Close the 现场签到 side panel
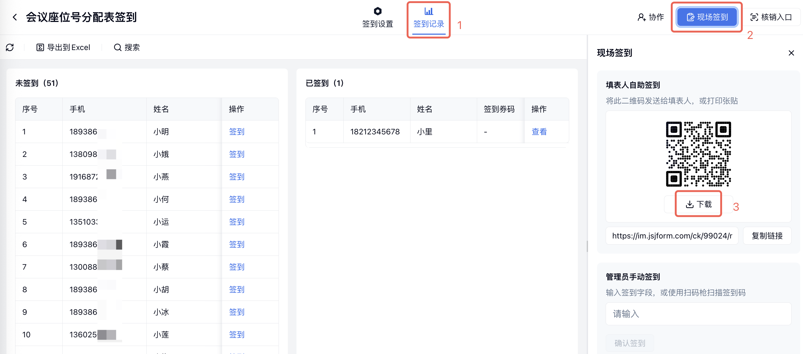This screenshot has height=354, width=803. tap(791, 53)
